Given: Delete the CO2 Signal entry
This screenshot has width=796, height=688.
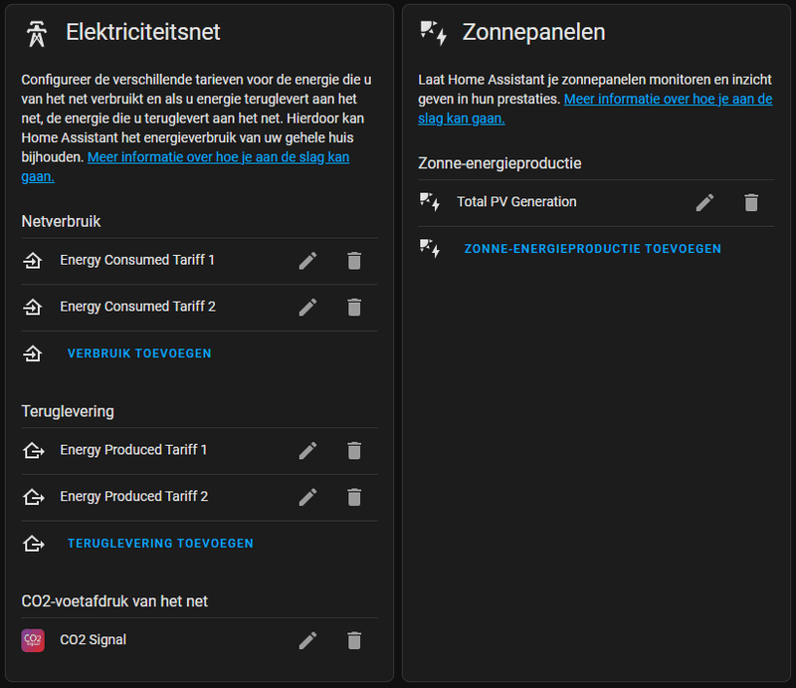Looking at the screenshot, I should (x=353, y=640).
